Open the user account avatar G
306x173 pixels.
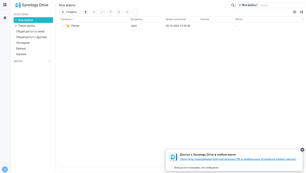(x=5, y=169)
